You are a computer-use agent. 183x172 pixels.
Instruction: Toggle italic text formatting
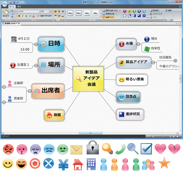coord(23,16)
